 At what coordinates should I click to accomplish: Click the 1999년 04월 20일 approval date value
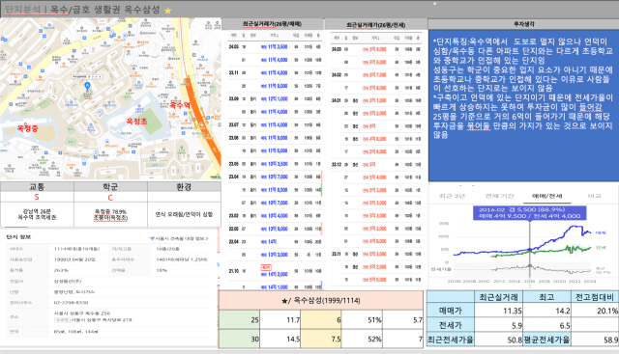tap(74, 259)
